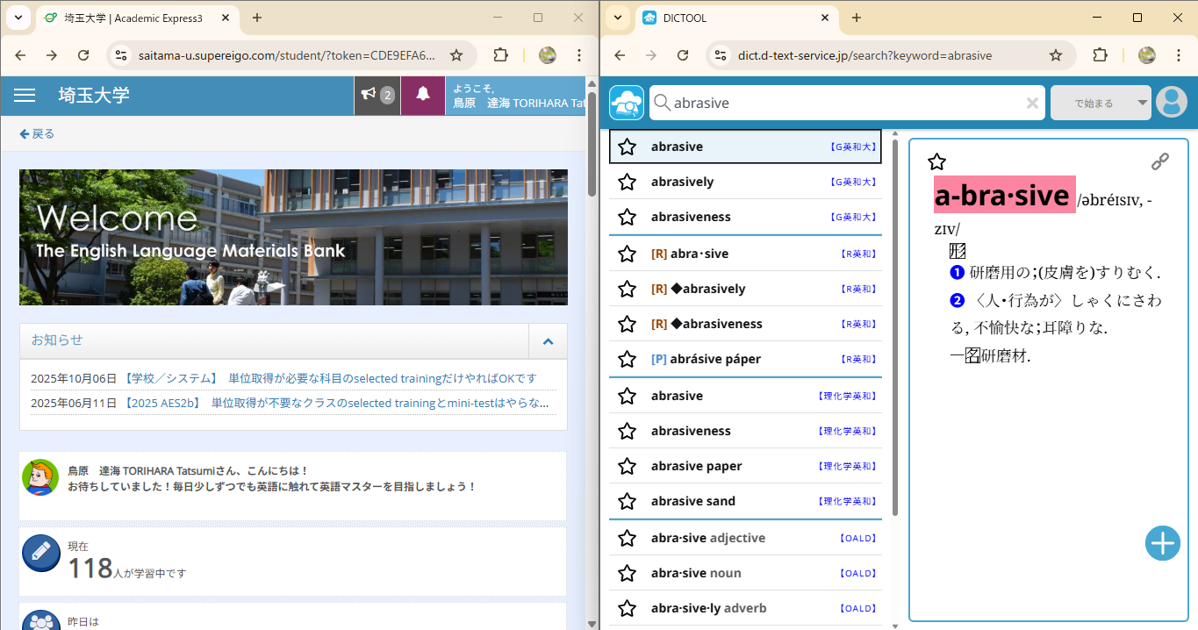Open the bell notifications icon
This screenshot has height=630, width=1198.
[423, 95]
